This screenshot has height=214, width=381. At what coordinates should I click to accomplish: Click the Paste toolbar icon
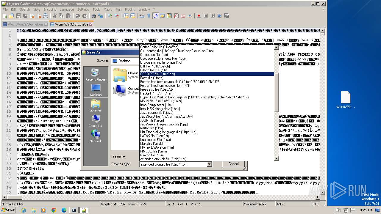(68, 16)
